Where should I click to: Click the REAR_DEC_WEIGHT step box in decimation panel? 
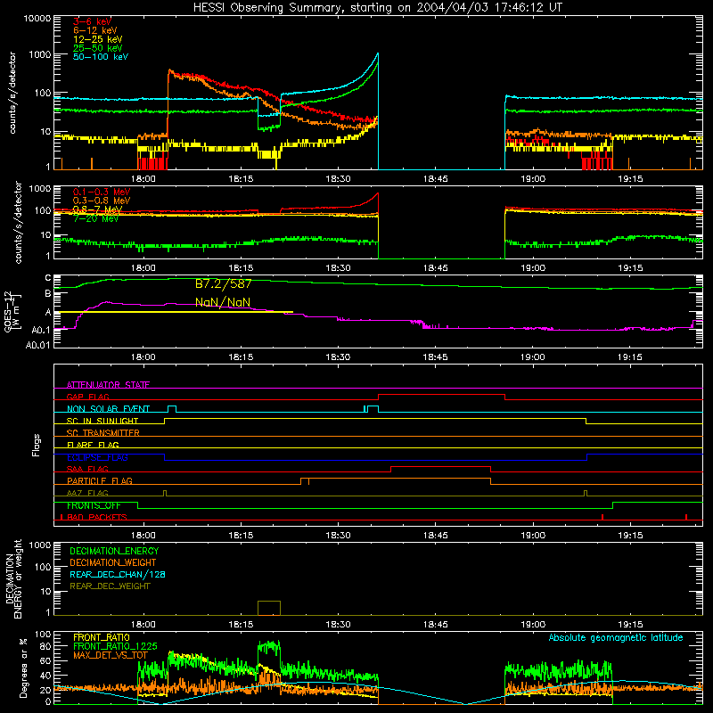pos(269,608)
